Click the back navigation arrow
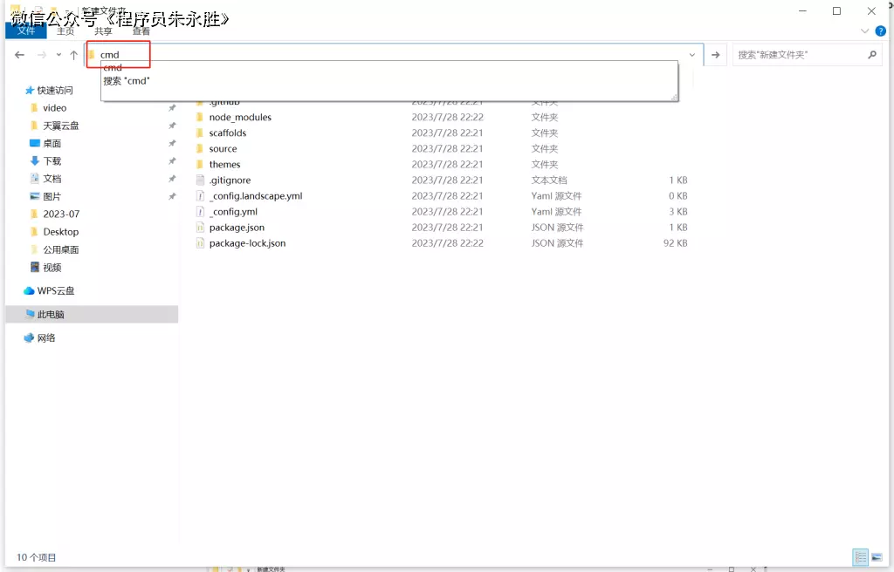This screenshot has width=894, height=572. (19, 55)
